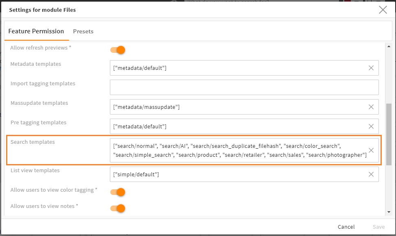Clear the List view templates field
396x236 pixels.
371,174
